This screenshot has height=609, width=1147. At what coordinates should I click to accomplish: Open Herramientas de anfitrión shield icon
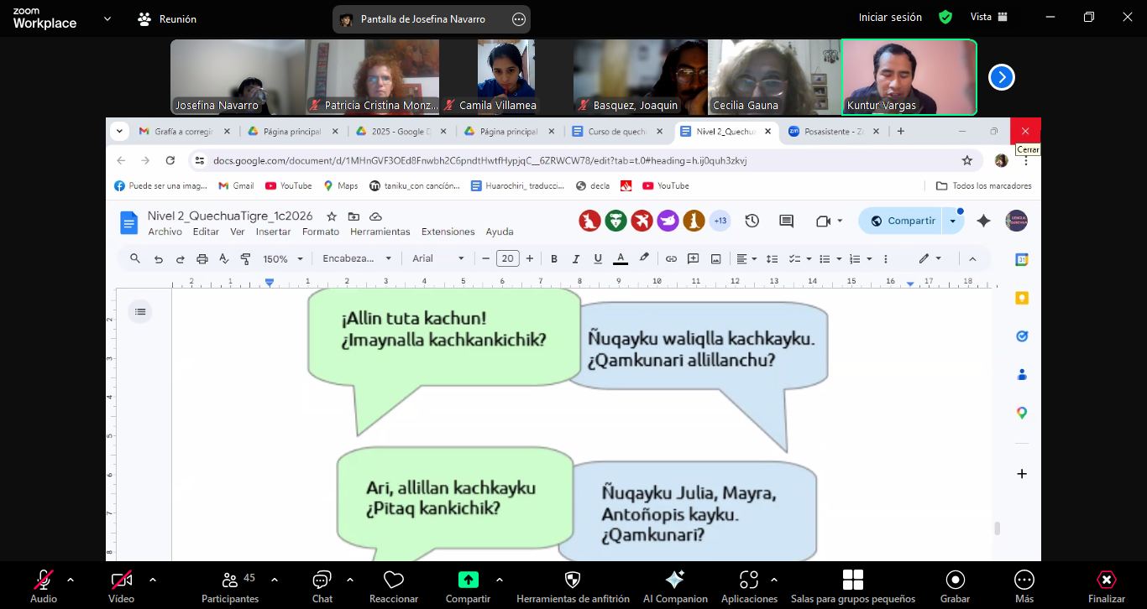tap(573, 580)
